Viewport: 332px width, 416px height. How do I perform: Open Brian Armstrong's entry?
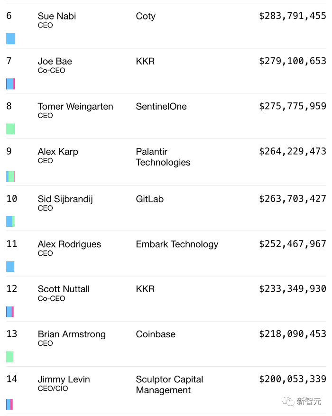tap(72, 334)
